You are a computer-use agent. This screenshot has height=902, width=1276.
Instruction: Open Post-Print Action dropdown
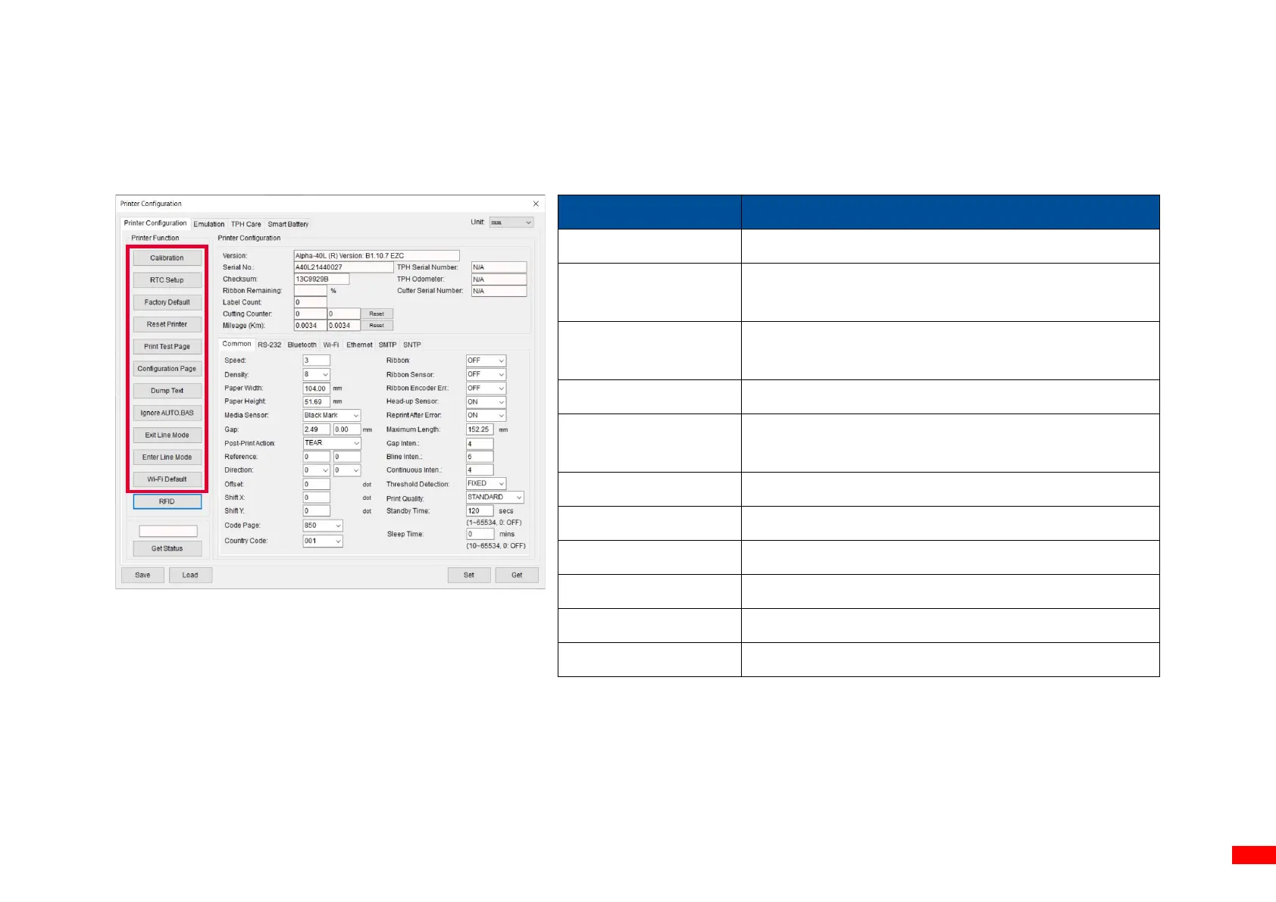(x=332, y=443)
